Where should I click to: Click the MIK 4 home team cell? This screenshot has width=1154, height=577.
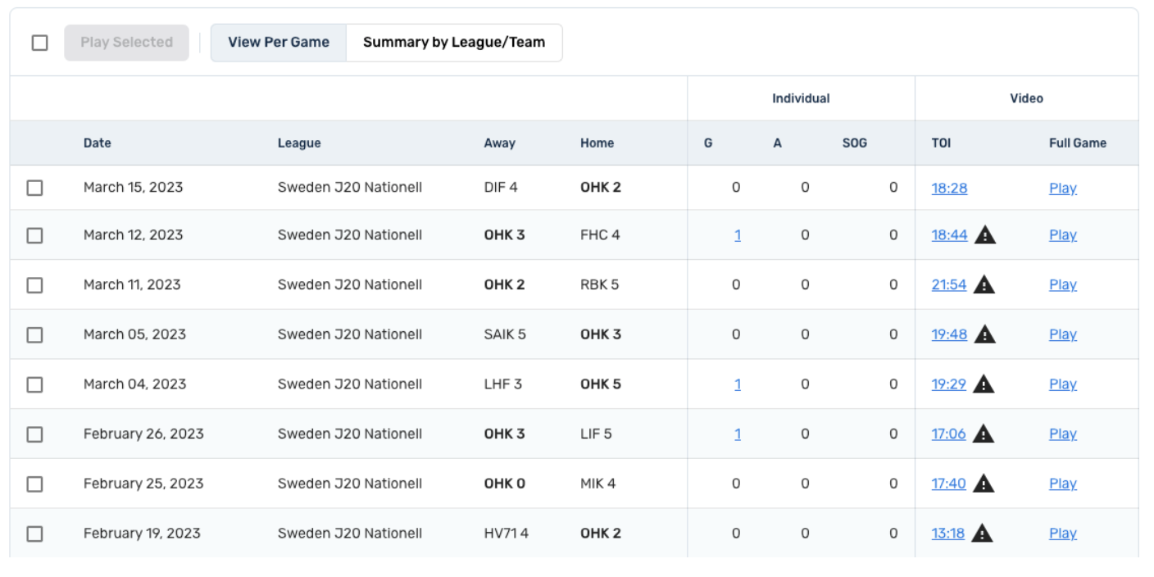click(x=598, y=484)
